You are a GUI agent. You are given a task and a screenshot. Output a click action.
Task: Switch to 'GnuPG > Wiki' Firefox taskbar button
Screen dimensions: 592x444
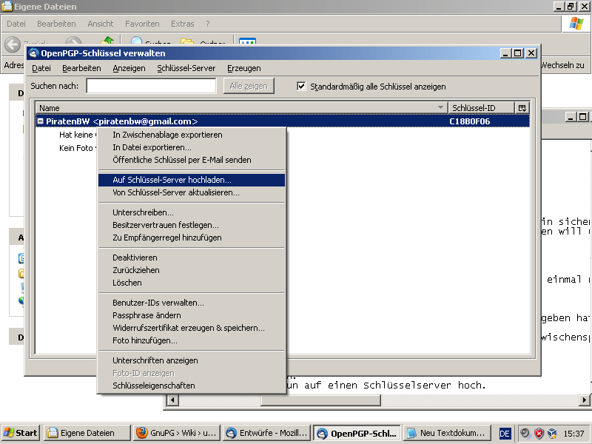coord(177,433)
